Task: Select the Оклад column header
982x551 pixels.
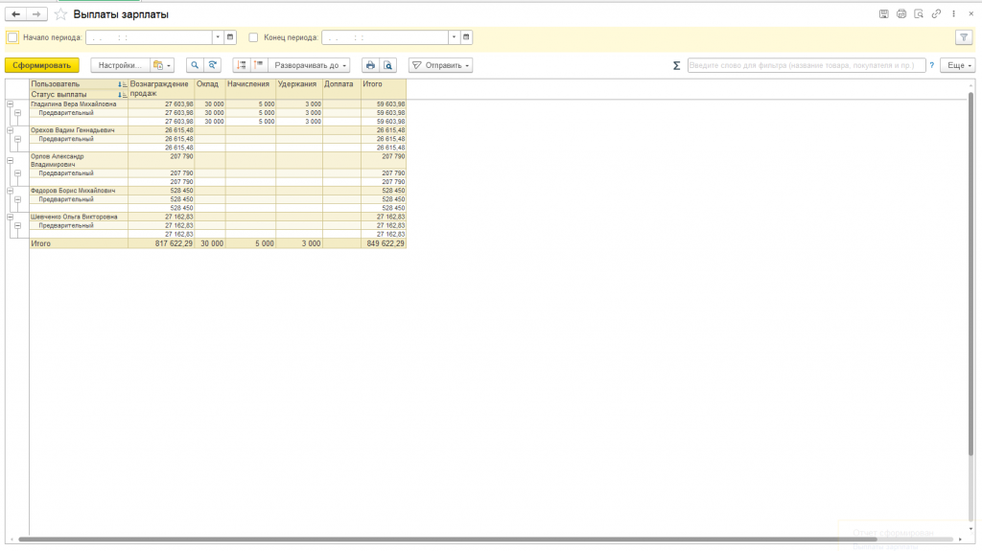Action: [210, 89]
